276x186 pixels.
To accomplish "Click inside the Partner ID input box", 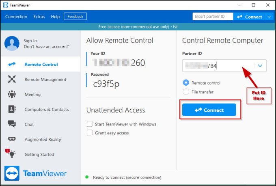I will (x=218, y=66).
